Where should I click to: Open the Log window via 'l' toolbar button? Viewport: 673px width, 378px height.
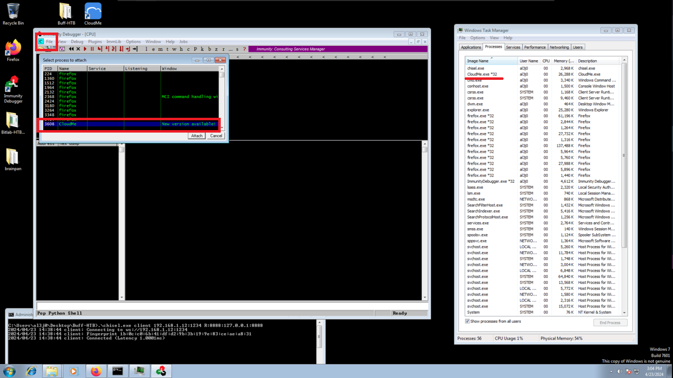click(x=146, y=49)
